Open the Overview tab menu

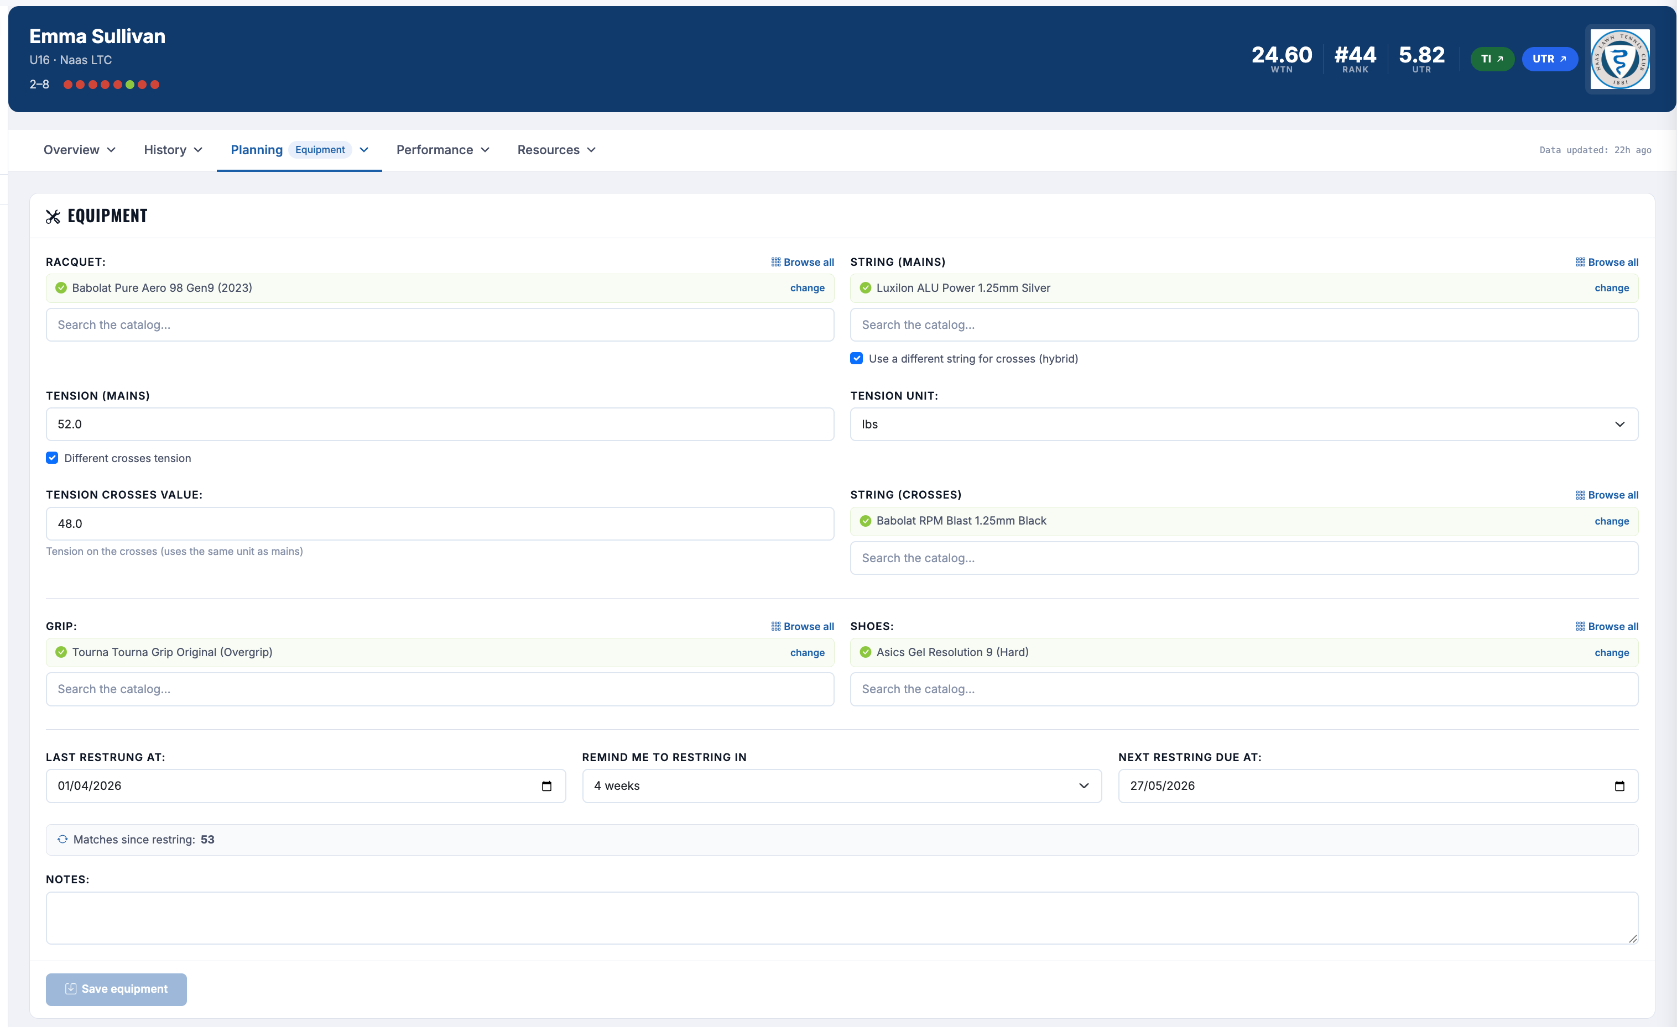point(80,150)
